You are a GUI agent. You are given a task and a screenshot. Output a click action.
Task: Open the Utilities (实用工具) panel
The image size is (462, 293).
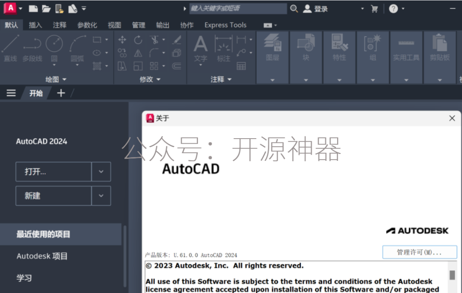(406, 57)
